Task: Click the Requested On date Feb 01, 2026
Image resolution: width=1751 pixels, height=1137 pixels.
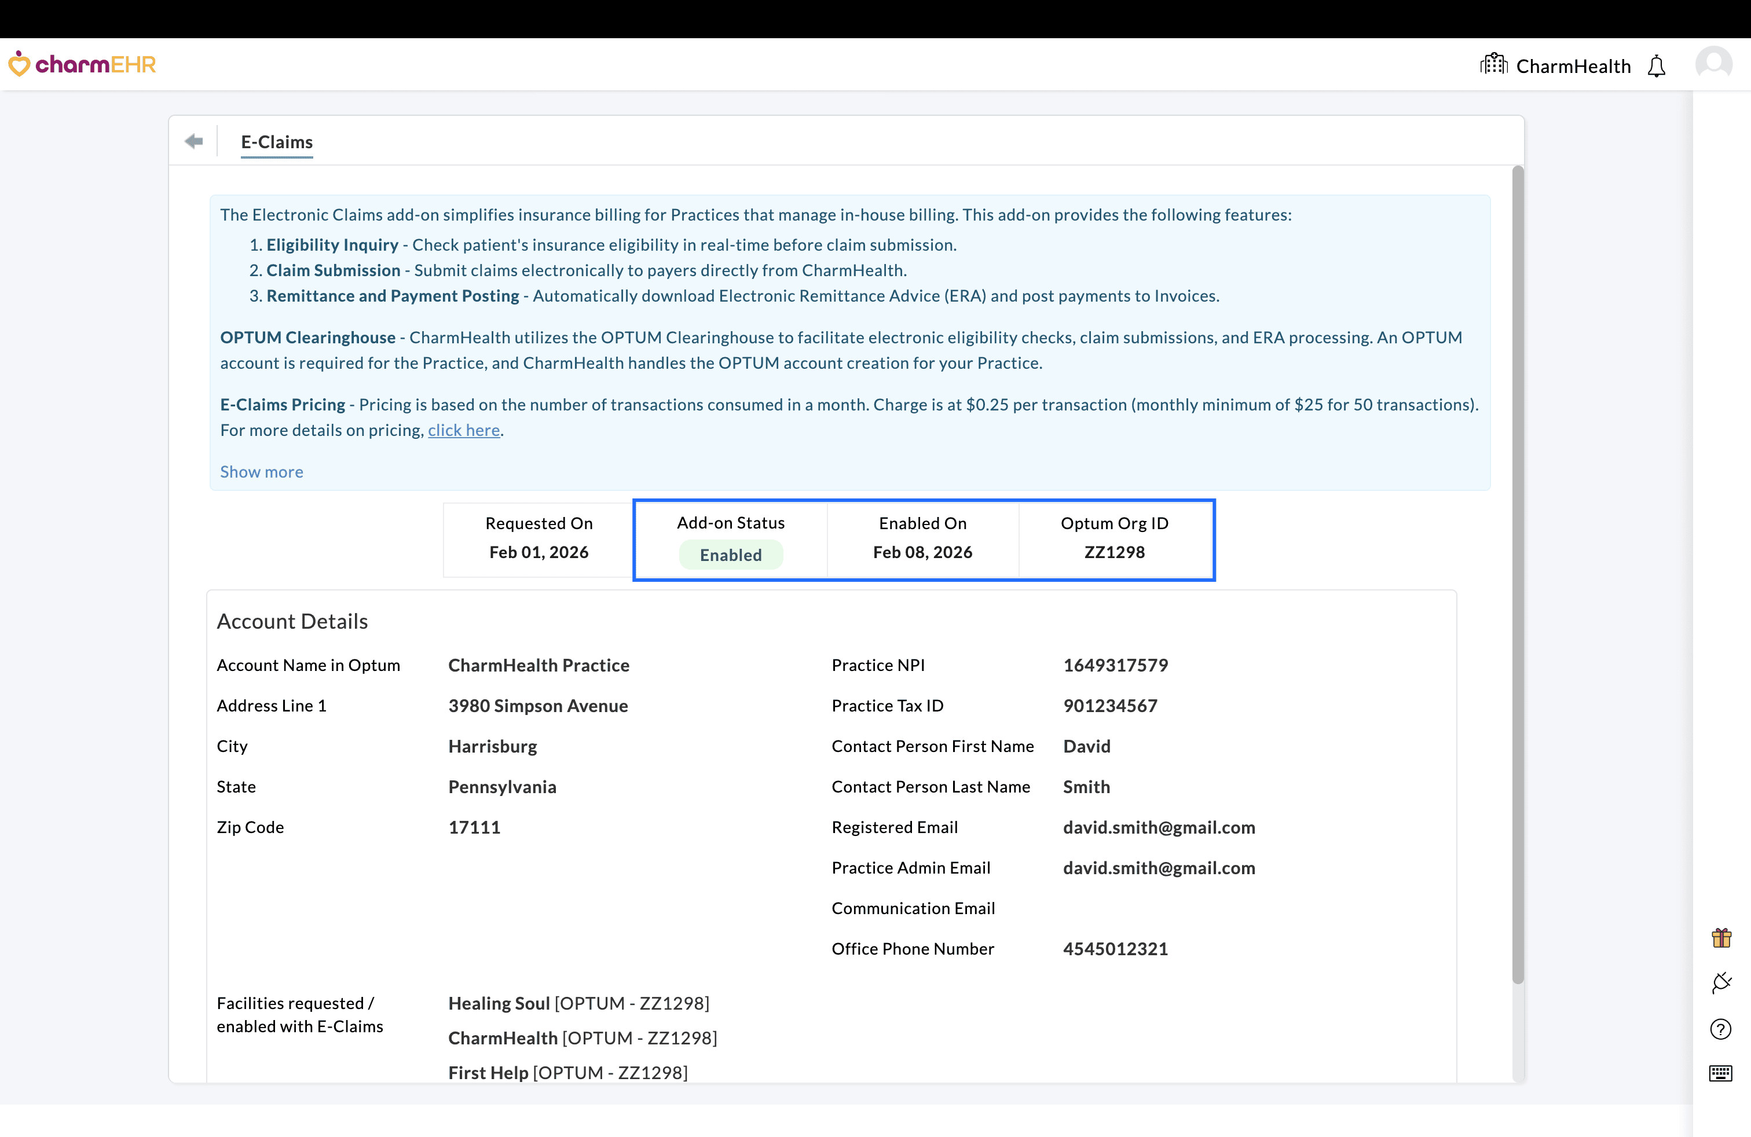Action: coord(539,552)
